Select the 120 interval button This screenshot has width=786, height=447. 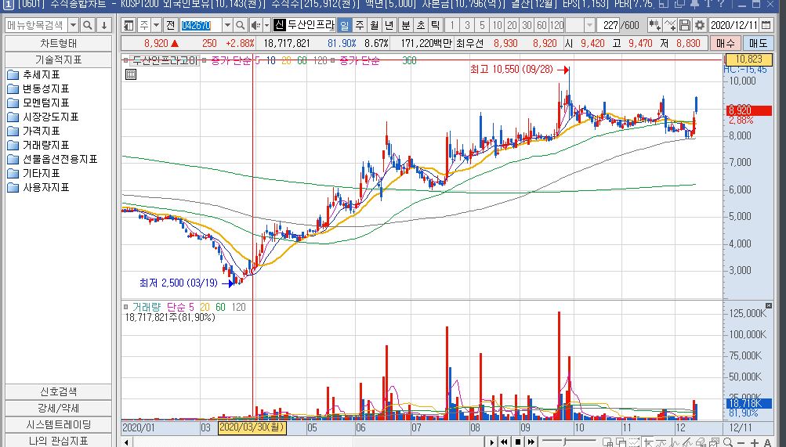(x=556, y=25)
